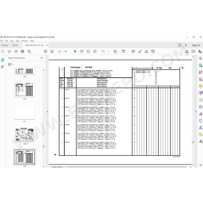This screenshot has height=203, width=203.
Task: Activate the hand pan tool
Action: coord(82,51)
